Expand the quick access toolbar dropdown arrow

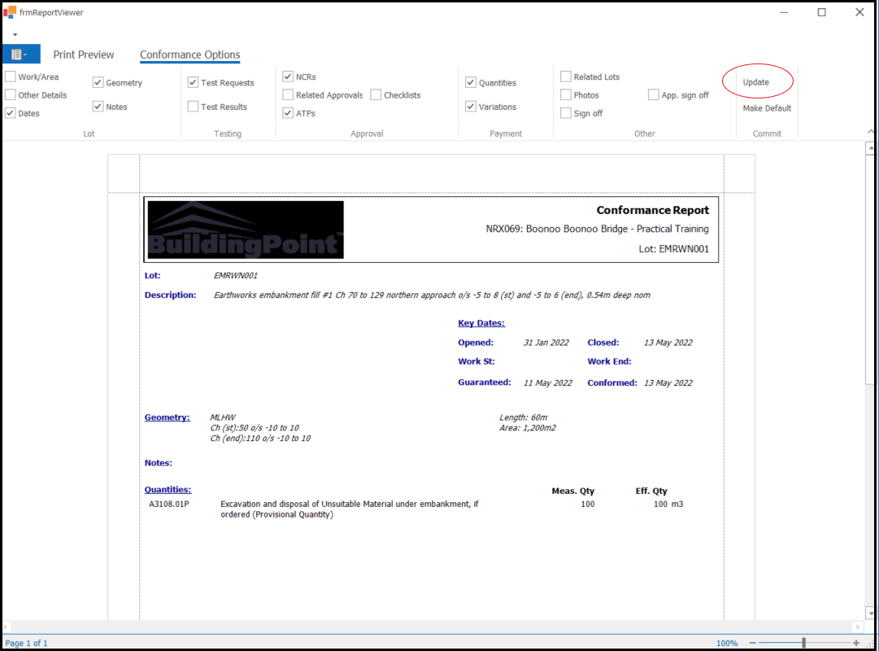[x=15, y=35]
